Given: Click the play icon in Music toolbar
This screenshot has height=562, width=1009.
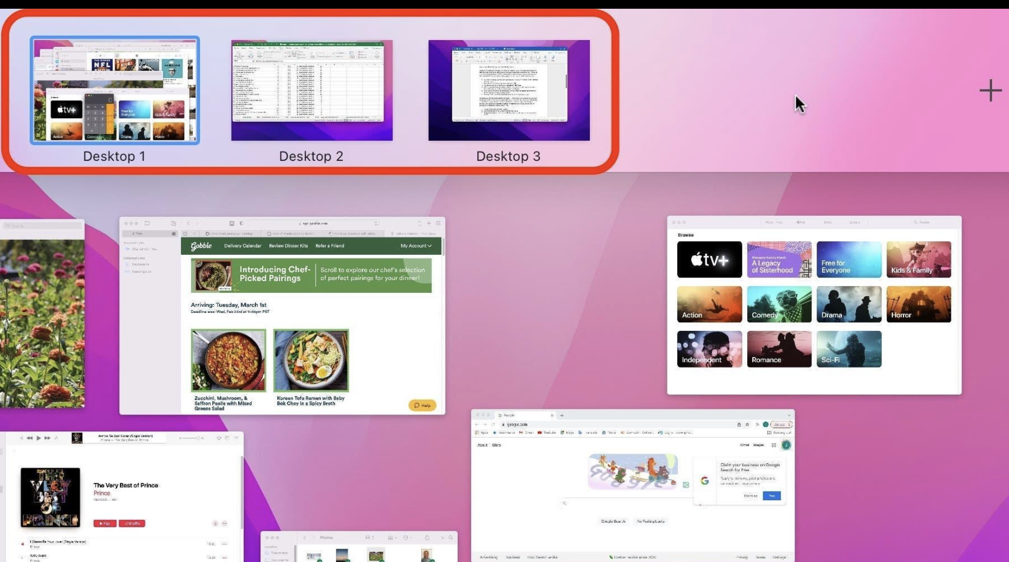Looking at the screenshot, I should pyautogui.click(x=39, y=438).
